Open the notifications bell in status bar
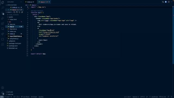 (x=172, y=97)
